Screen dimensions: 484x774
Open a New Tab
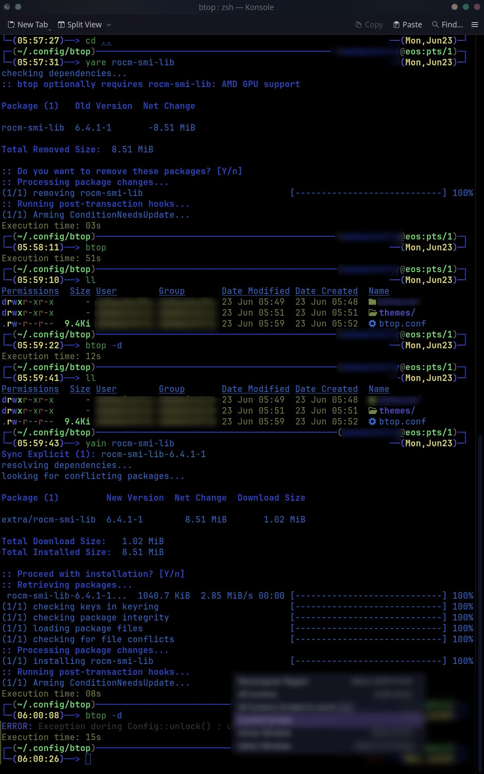coord(27,25)
